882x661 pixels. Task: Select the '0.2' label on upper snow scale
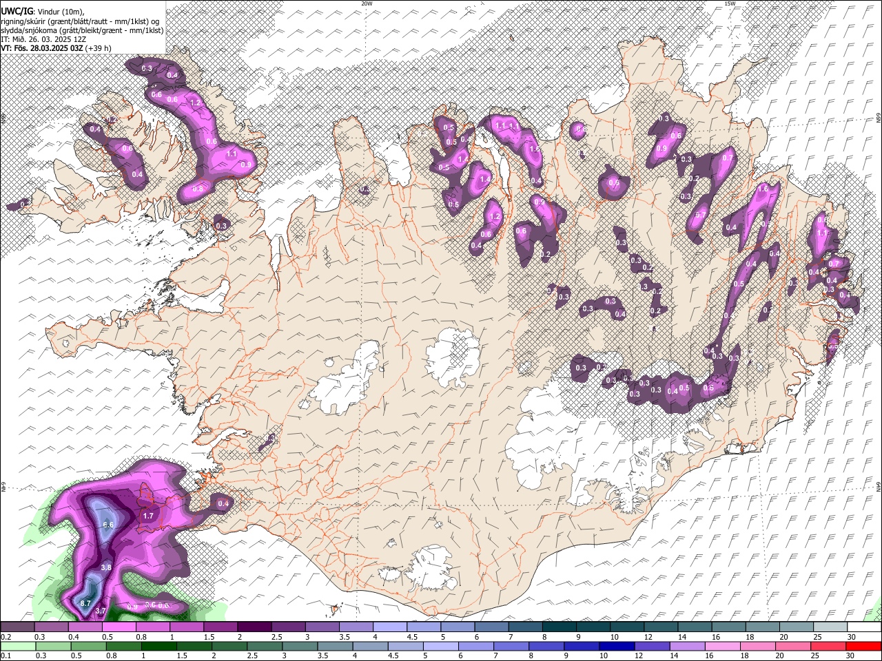[x=6, y=637]
